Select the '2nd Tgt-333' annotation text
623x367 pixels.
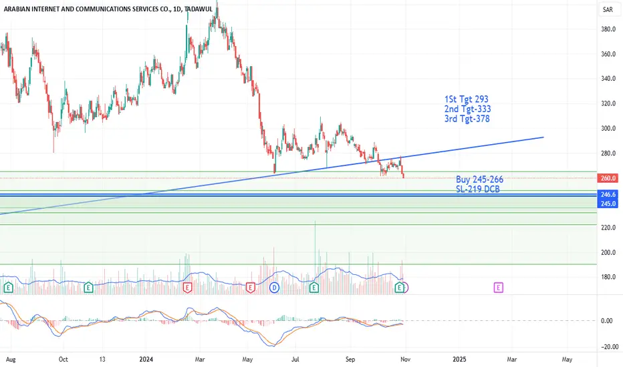point(468,109)
